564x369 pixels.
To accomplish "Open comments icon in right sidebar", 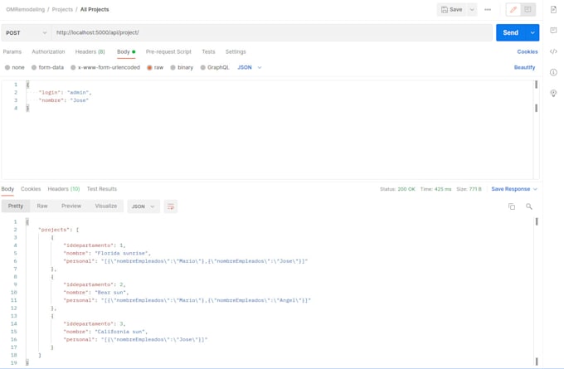I will (x=553, y=30).
